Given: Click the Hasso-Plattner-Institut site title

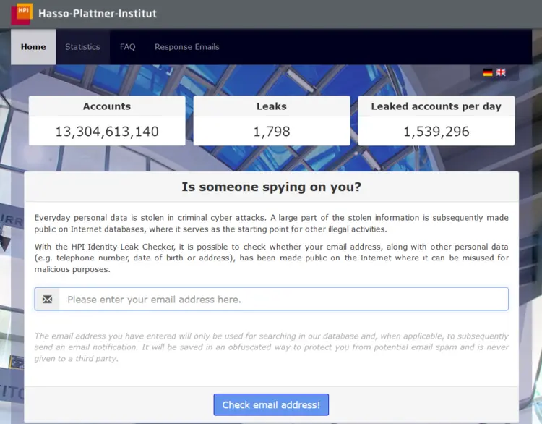Looking at the screenshot, I should [97, 13].
